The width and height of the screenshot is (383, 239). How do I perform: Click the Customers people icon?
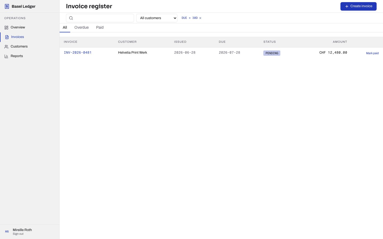6,46
